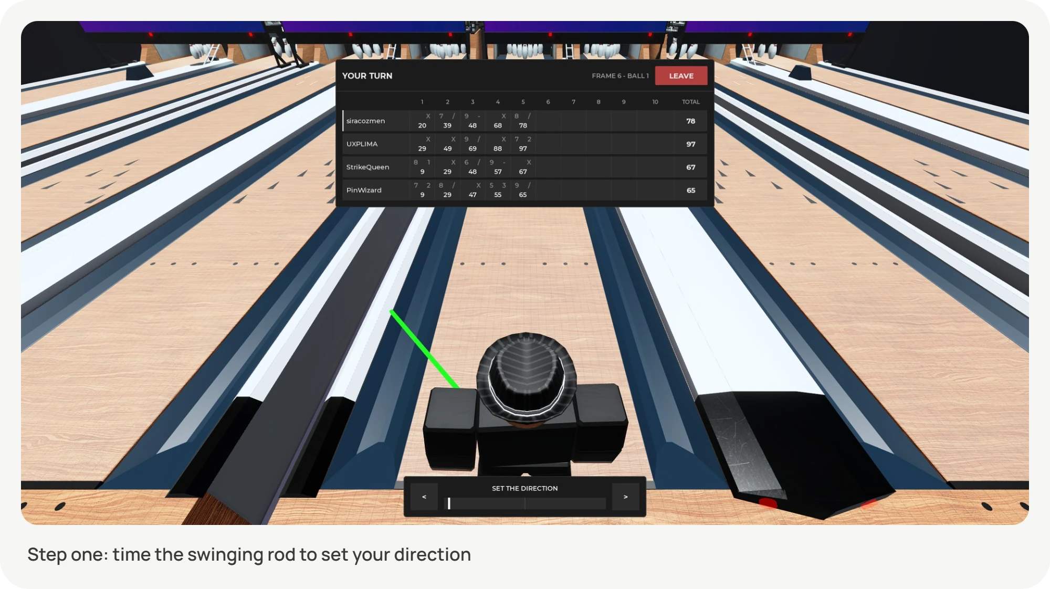
Task: Click PinWizard's frame 3 score 47
Action: 472,195
